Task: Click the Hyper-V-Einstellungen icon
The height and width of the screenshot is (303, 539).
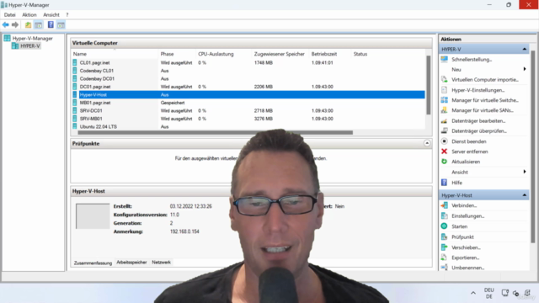Action: [444, 90]
